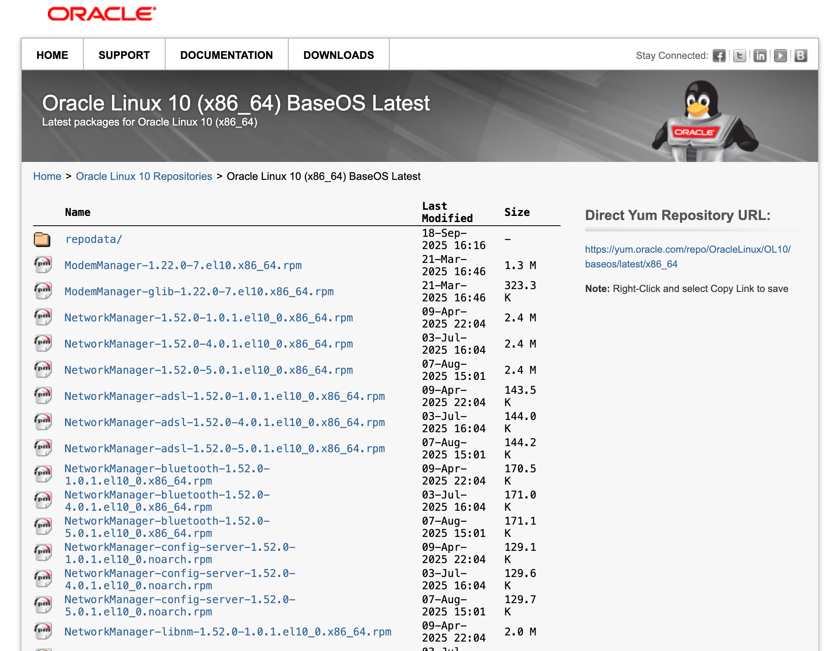The image size is (839, 651).
Task: Open Oracle Linux 10 Repositories breadcrumb
Action: pyautogui.click(x=144, y=176)
